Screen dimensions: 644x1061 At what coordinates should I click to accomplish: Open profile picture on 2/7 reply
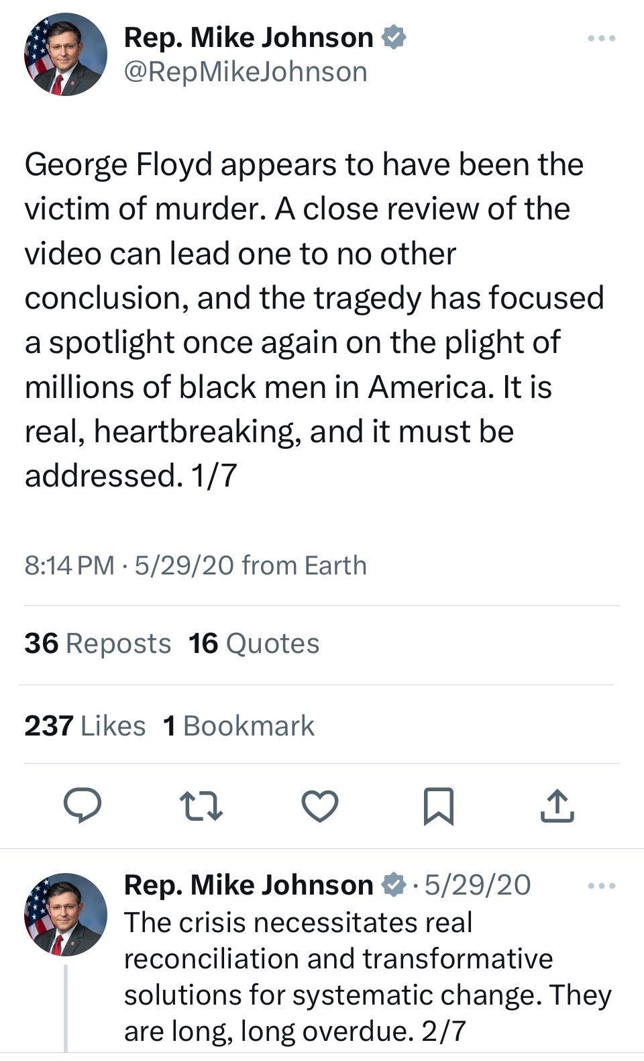(x=66, y=914)
